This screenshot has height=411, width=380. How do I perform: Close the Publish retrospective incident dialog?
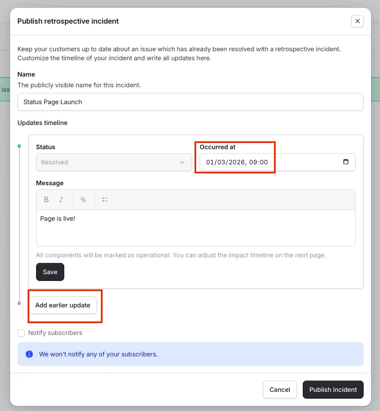(357, 21)
